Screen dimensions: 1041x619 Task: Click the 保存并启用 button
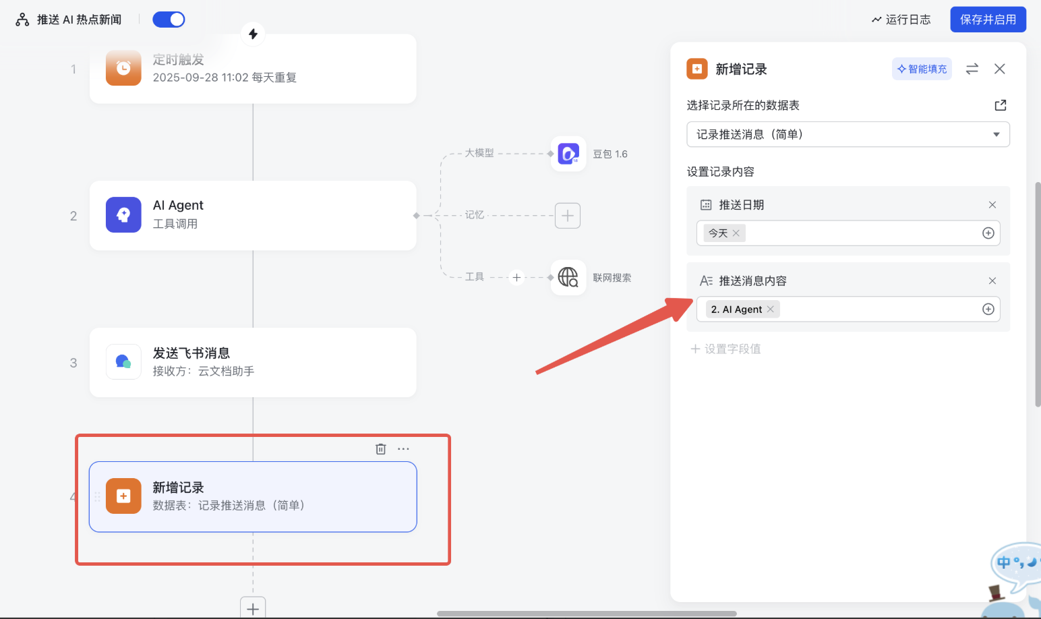pyautogui.click(x=988, y=20)
